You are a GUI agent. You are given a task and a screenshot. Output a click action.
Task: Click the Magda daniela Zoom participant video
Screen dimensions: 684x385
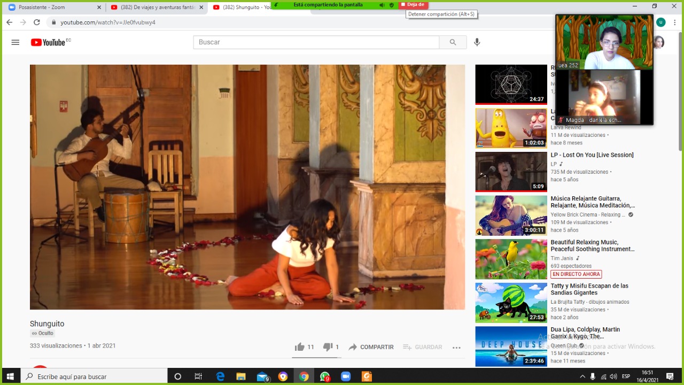click(604, 97)
